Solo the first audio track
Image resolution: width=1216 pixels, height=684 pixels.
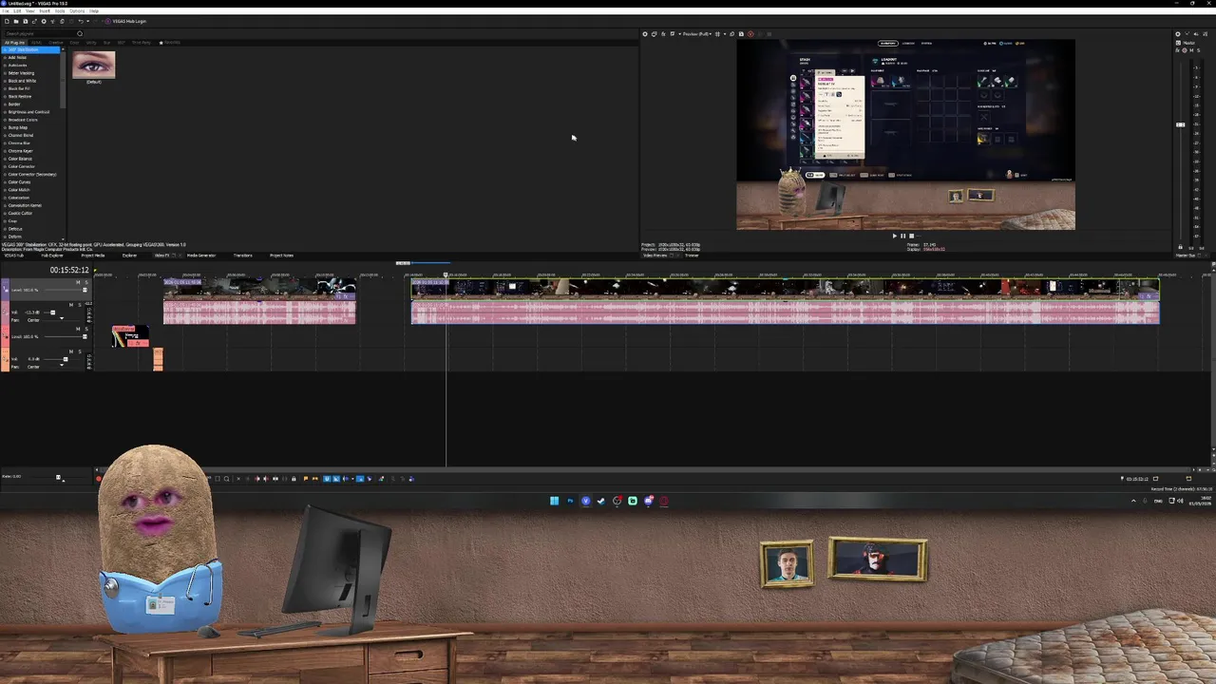(x=80, y=305)
